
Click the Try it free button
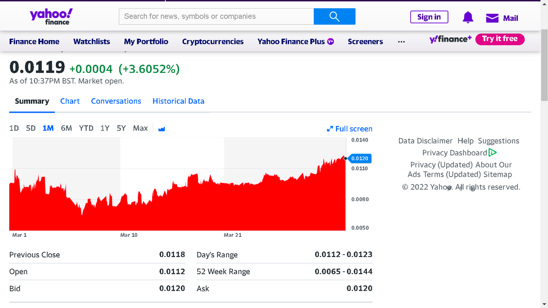(x=500, y=39)
